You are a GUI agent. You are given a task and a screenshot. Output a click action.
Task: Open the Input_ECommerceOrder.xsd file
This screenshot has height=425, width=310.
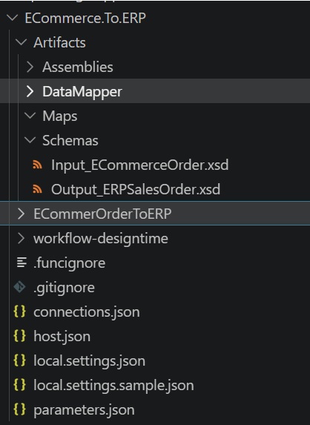140,165
